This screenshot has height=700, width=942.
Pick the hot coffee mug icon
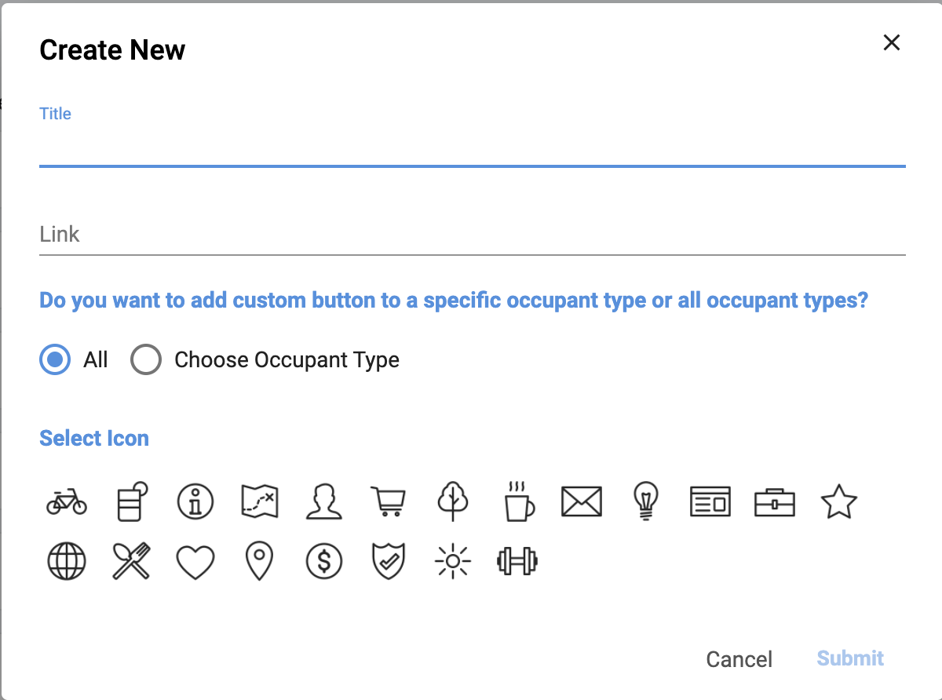[x=518, y=501]
